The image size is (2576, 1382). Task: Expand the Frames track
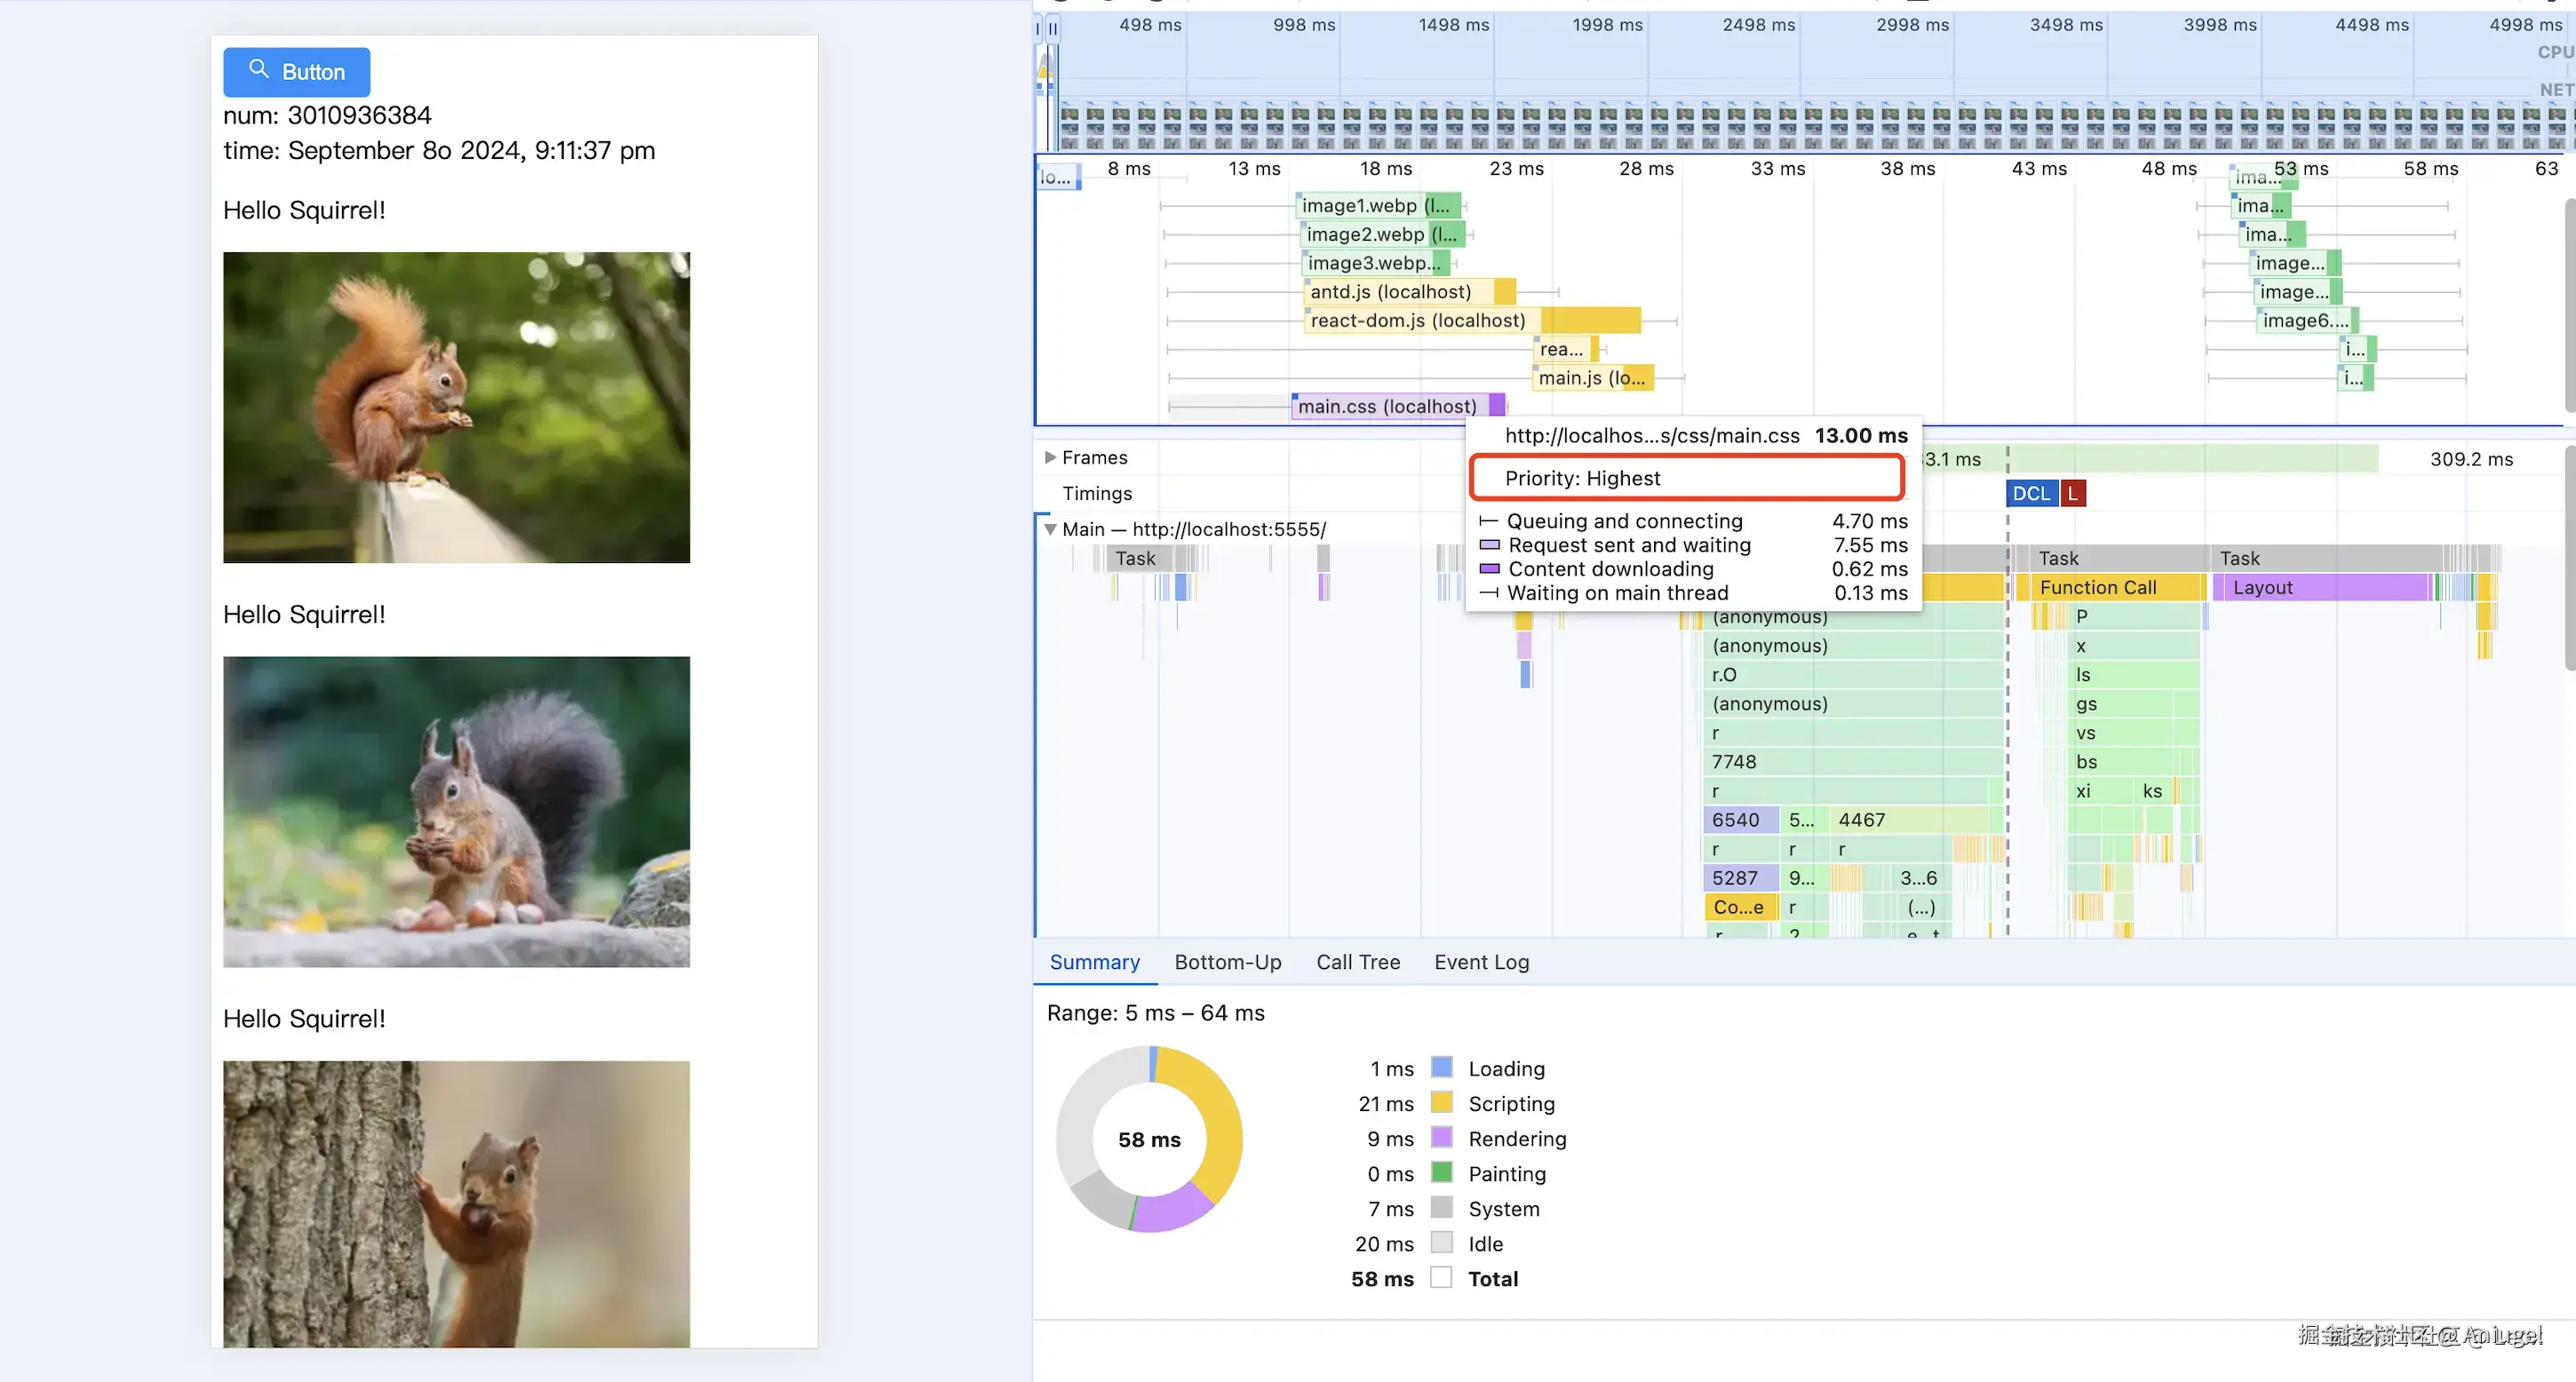(x=1050, y=457)
